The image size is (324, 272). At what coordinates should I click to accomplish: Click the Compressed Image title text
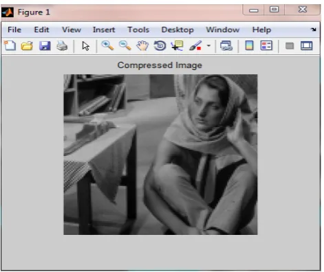click(x=160, y=65)
